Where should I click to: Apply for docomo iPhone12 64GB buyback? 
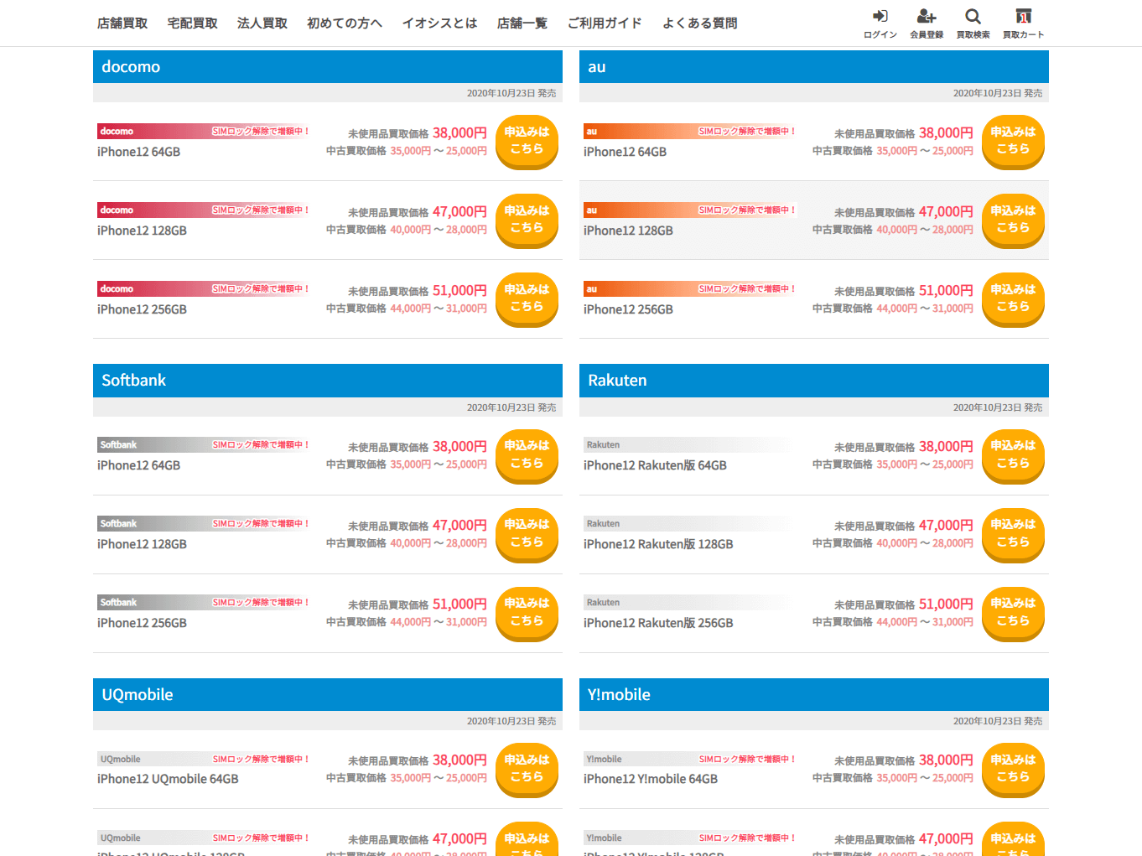tap(527, 141)
